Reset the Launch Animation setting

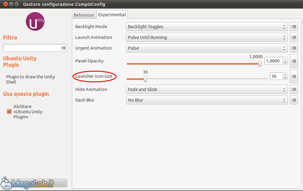(x=294, y=37)
